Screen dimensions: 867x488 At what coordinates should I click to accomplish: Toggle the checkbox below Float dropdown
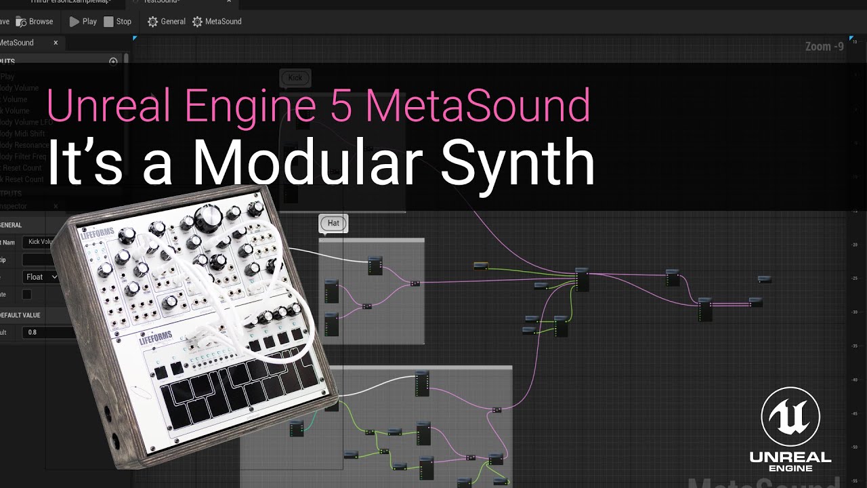26,294
